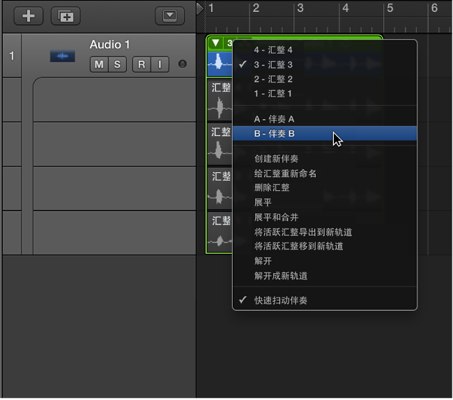
Task: Solo the Audio 1 track
Action: (x=117, y=65)
